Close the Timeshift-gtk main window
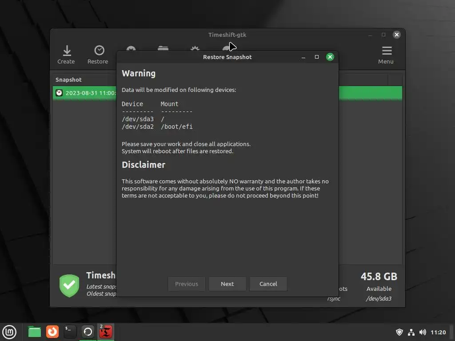455x341 pixels. 397,35
